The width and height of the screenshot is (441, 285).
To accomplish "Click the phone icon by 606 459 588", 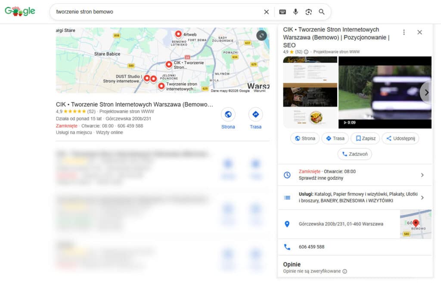I will tap(287, 247).
